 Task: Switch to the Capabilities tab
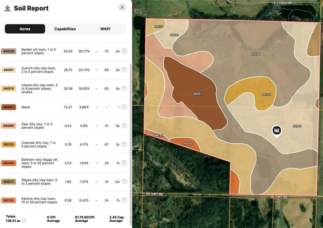pos(65,29)
